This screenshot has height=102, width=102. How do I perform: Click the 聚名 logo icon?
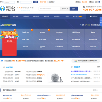click(3, 8)
